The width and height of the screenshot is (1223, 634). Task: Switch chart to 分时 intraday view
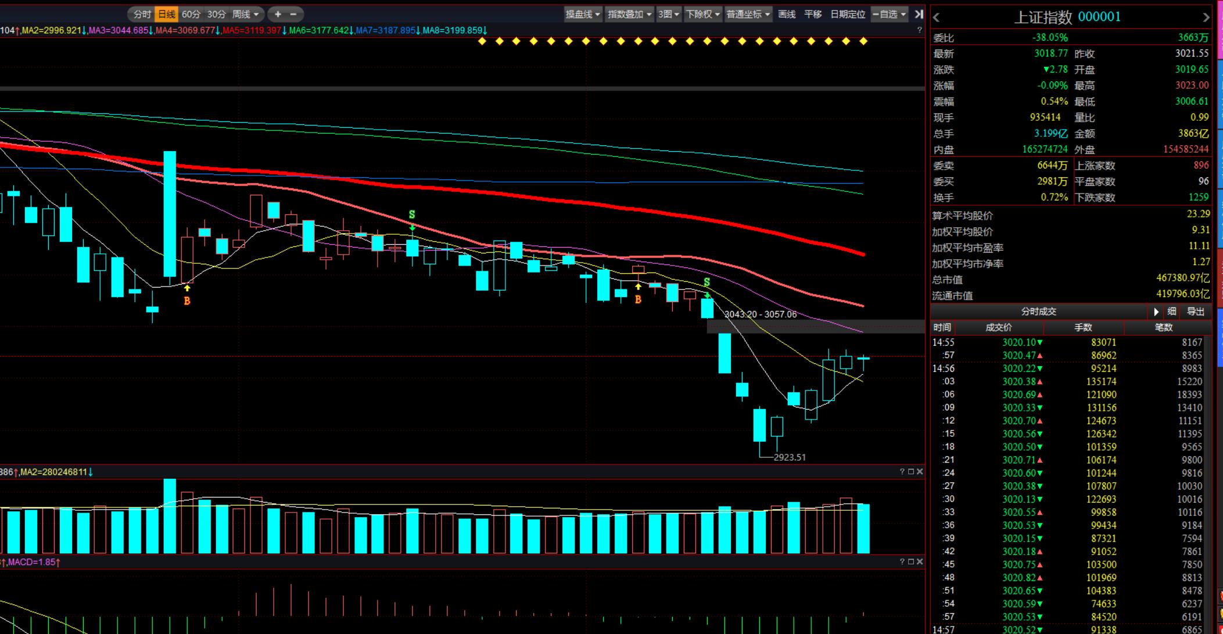142,14
